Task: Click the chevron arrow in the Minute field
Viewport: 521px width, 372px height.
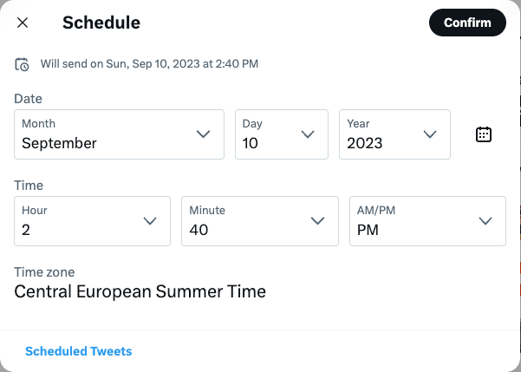Action: (x=317, y=221)
